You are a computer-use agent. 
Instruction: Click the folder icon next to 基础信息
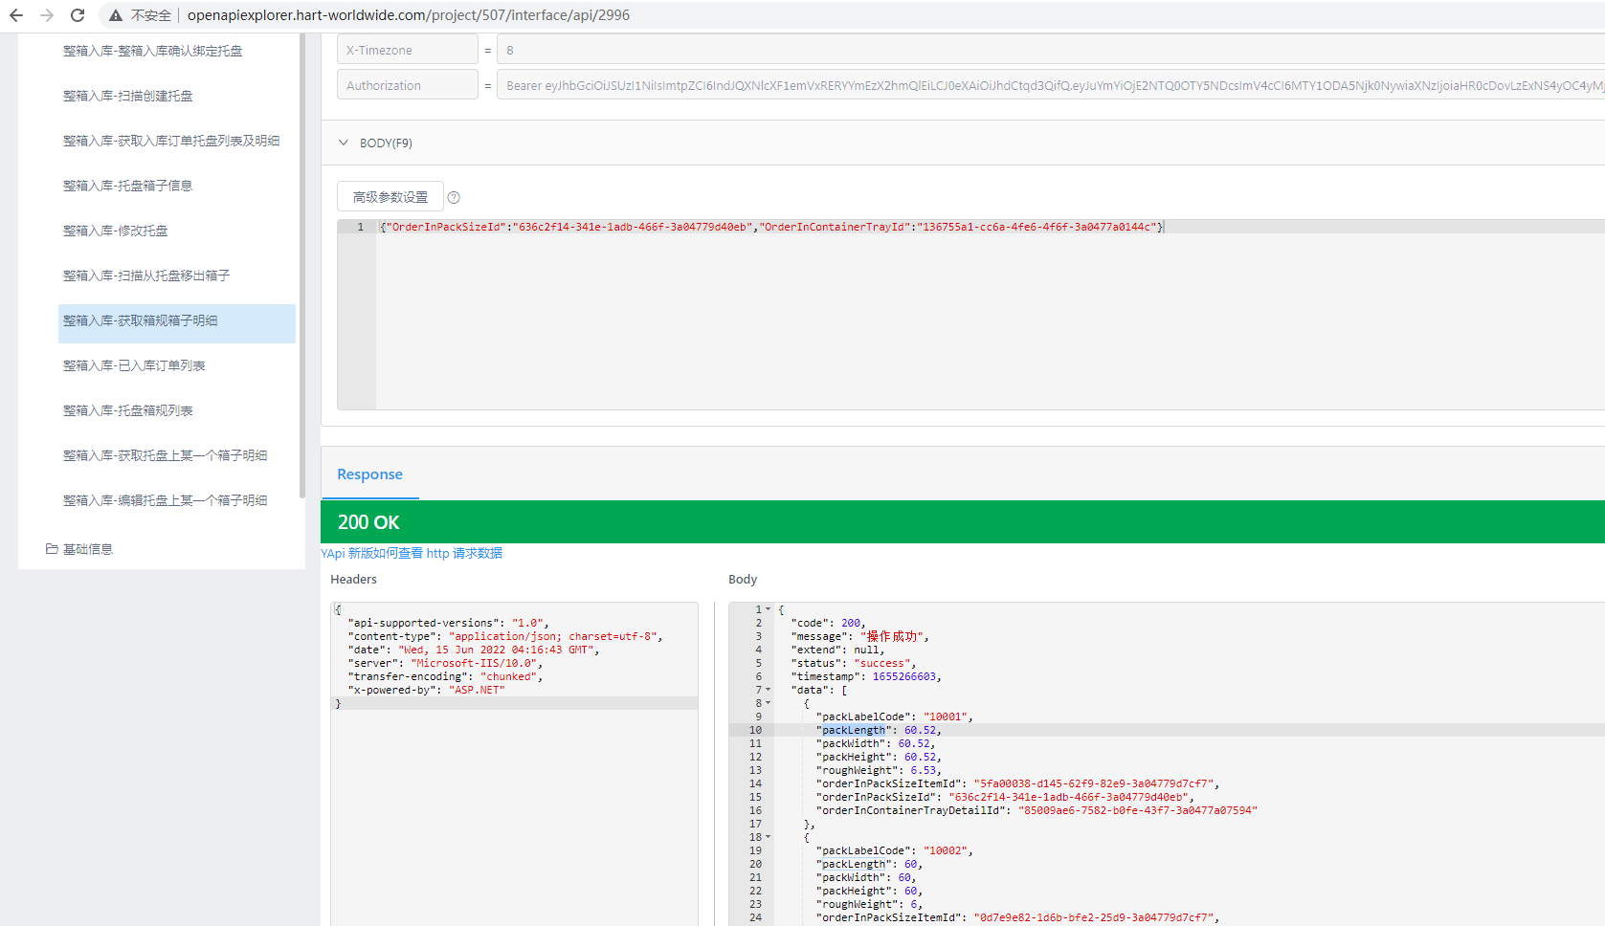coord(52,549)
